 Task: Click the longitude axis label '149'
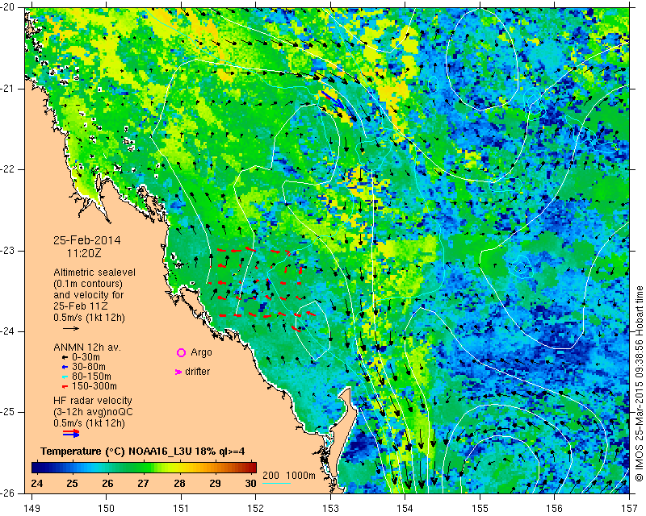coord(31,509)
